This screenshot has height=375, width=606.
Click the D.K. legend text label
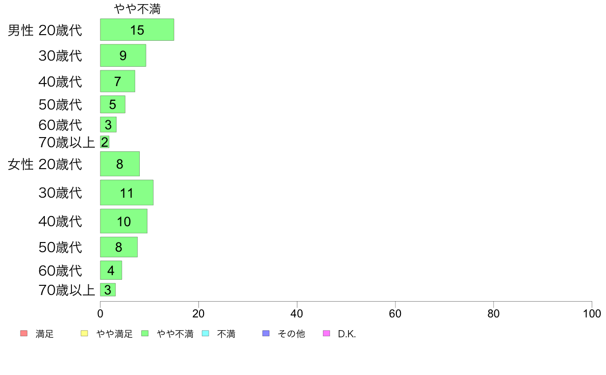click(347, 334)
